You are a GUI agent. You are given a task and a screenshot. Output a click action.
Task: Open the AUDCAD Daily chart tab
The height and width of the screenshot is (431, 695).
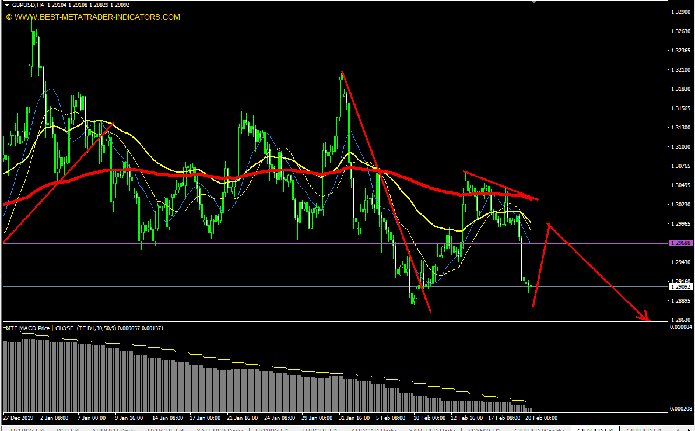[x=373, y=429]
